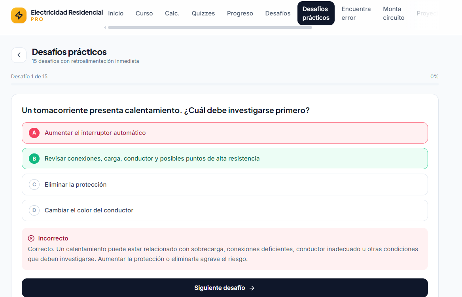Go back using the left chevron button
462x297 pixels.
(x=19, y=55)
